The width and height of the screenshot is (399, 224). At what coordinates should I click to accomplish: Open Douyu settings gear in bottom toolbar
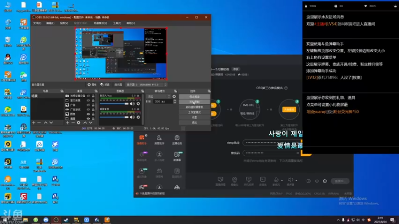pos(325,181)
